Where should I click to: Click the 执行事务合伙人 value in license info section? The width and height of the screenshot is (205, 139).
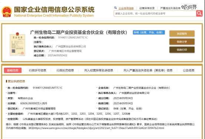pyautogui.click(x=134, y=93)
